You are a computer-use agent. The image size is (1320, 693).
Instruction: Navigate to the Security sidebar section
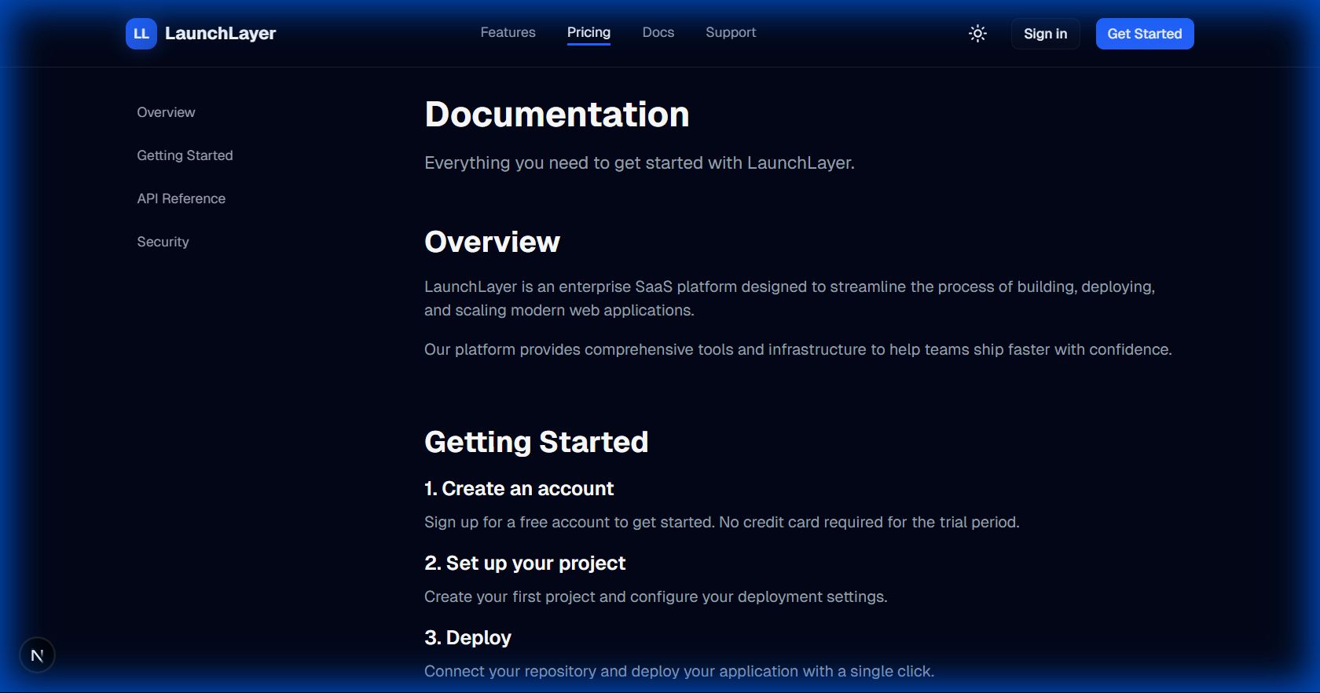163,242
